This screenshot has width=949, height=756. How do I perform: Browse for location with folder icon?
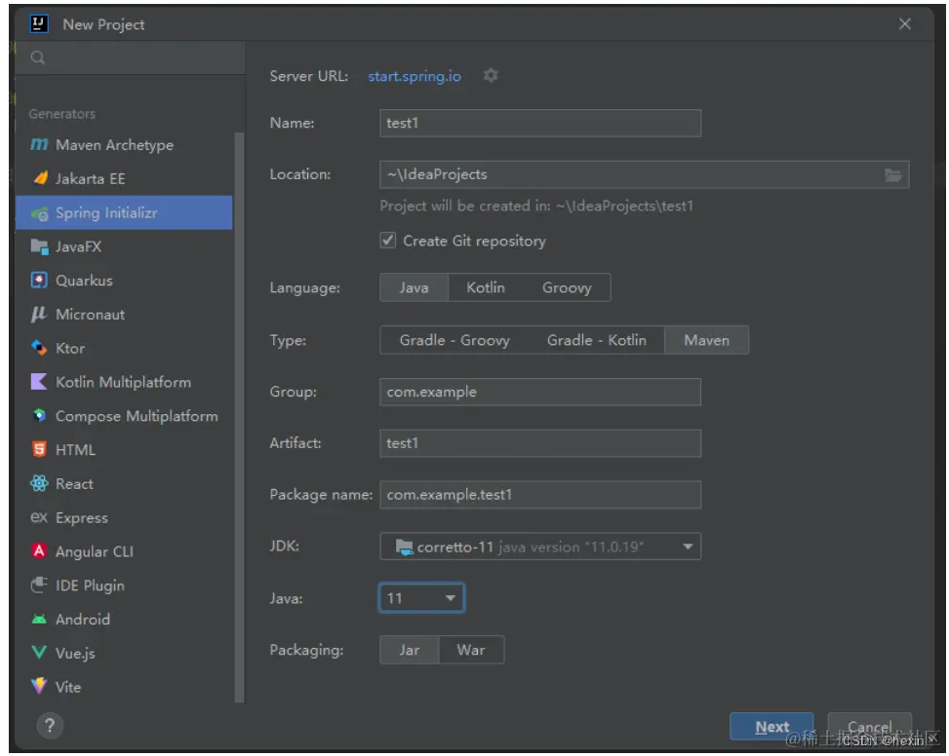click(x=893, y=175)
